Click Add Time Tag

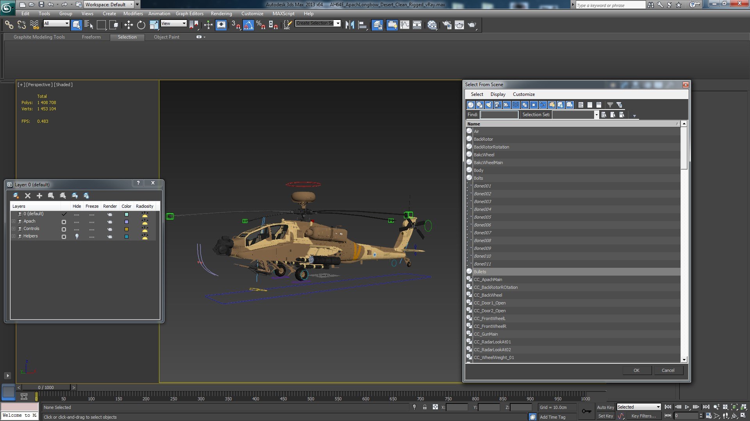pyautogui.click(x=552, y=417)
